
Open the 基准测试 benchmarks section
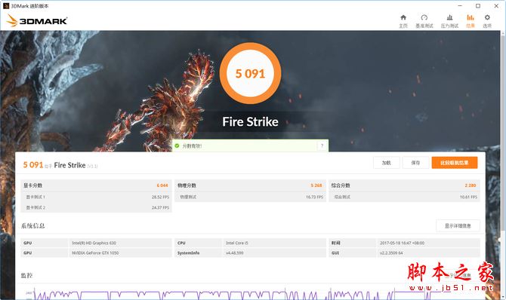(424, 21)
